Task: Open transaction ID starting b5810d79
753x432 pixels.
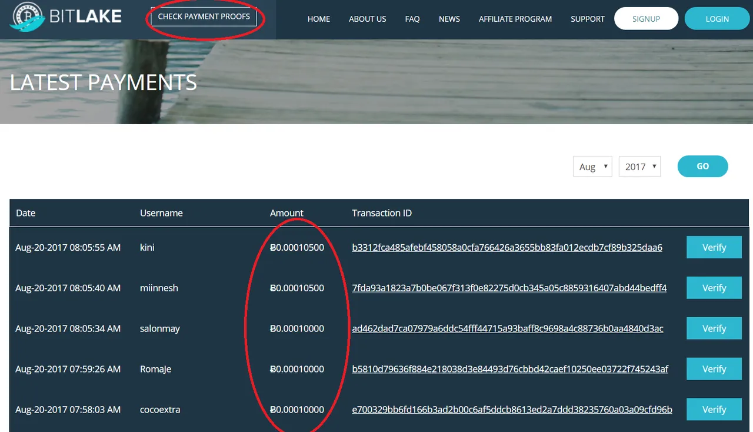Action: pyautogui.click(x=510, y=369)
